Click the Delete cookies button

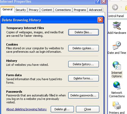pyautogui.click(x=83, y=48)
